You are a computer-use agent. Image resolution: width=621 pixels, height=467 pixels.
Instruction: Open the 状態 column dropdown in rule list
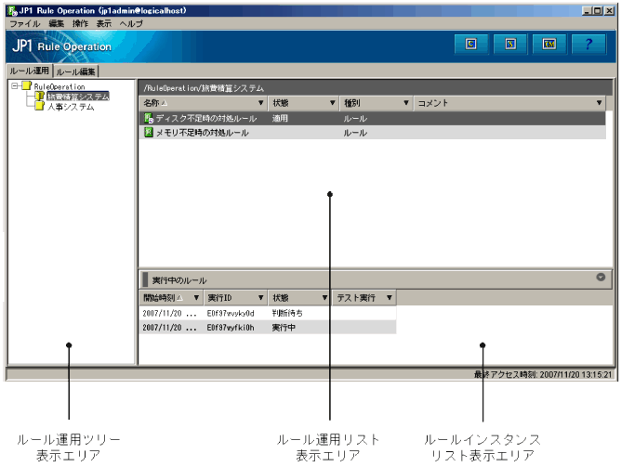(333, 103)
